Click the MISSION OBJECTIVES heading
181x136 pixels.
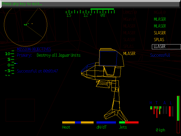pos(34,49)
